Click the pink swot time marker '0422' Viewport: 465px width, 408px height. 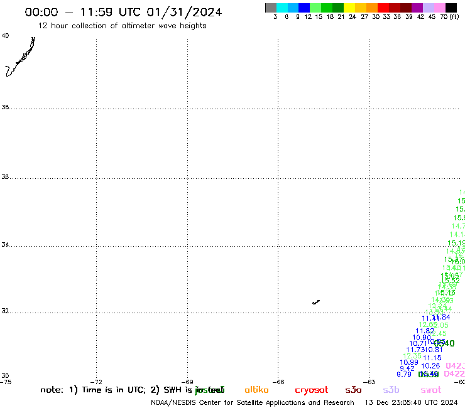point(454,374)
